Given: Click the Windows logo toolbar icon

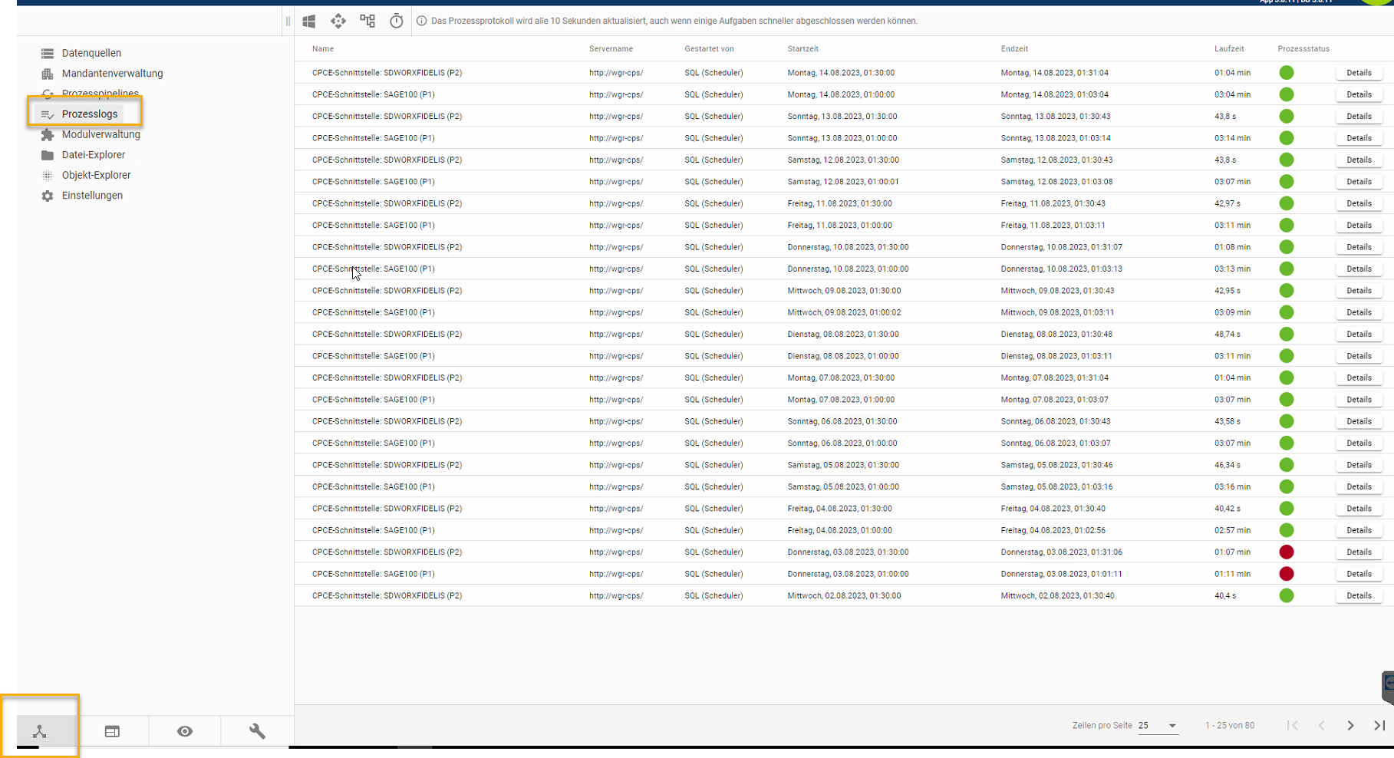Looking at the screenshot, I should 309,21.
